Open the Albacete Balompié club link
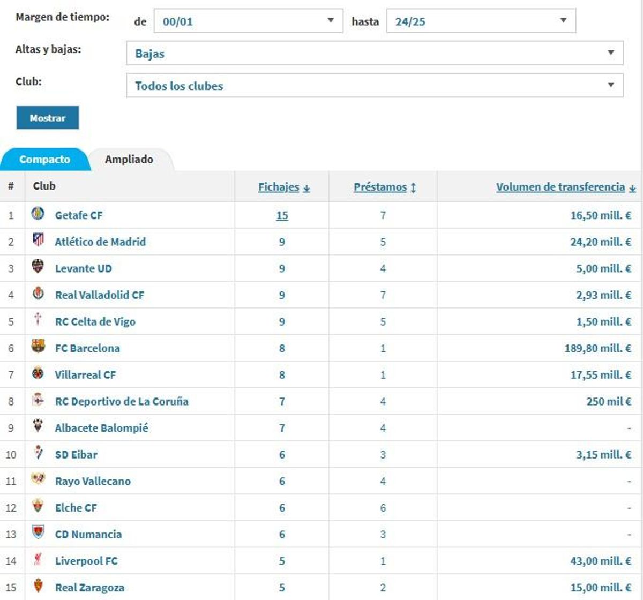The image size is (643, 600). pyautogui.click(x=101, y=427)
